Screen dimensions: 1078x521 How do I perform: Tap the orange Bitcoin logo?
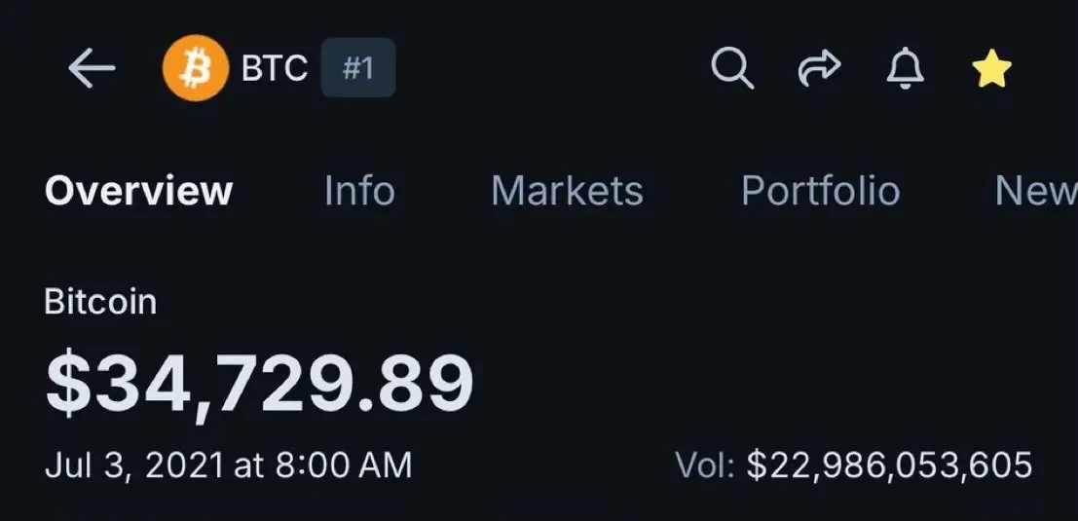click(196, 68)
